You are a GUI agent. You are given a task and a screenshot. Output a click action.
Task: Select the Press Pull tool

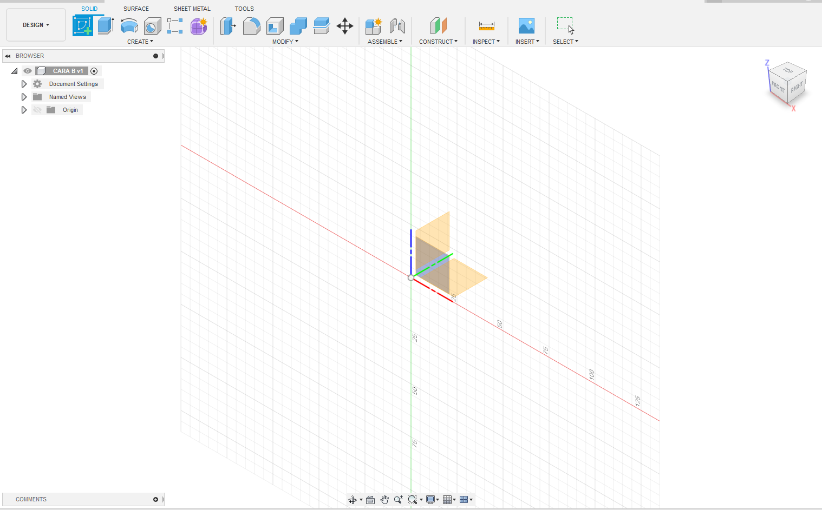[x=228, y=26]
